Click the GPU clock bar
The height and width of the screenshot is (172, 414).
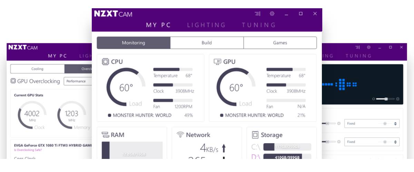tap(286, 85)
